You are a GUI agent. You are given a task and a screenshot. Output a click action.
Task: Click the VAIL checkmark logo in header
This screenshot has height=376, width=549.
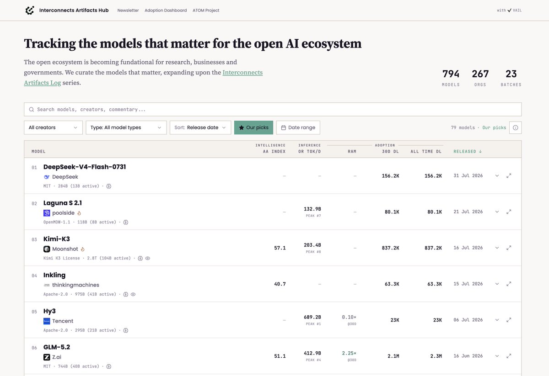coord(509,10)
